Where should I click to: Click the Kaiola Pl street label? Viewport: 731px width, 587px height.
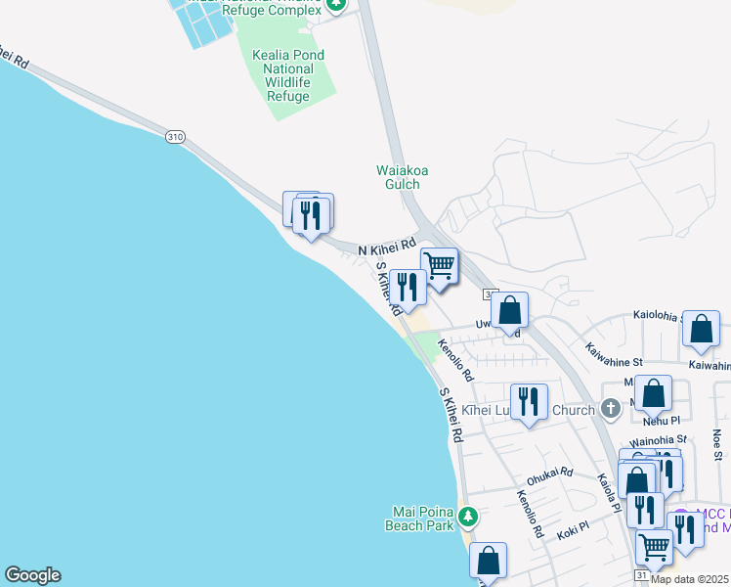pos(609,493)
